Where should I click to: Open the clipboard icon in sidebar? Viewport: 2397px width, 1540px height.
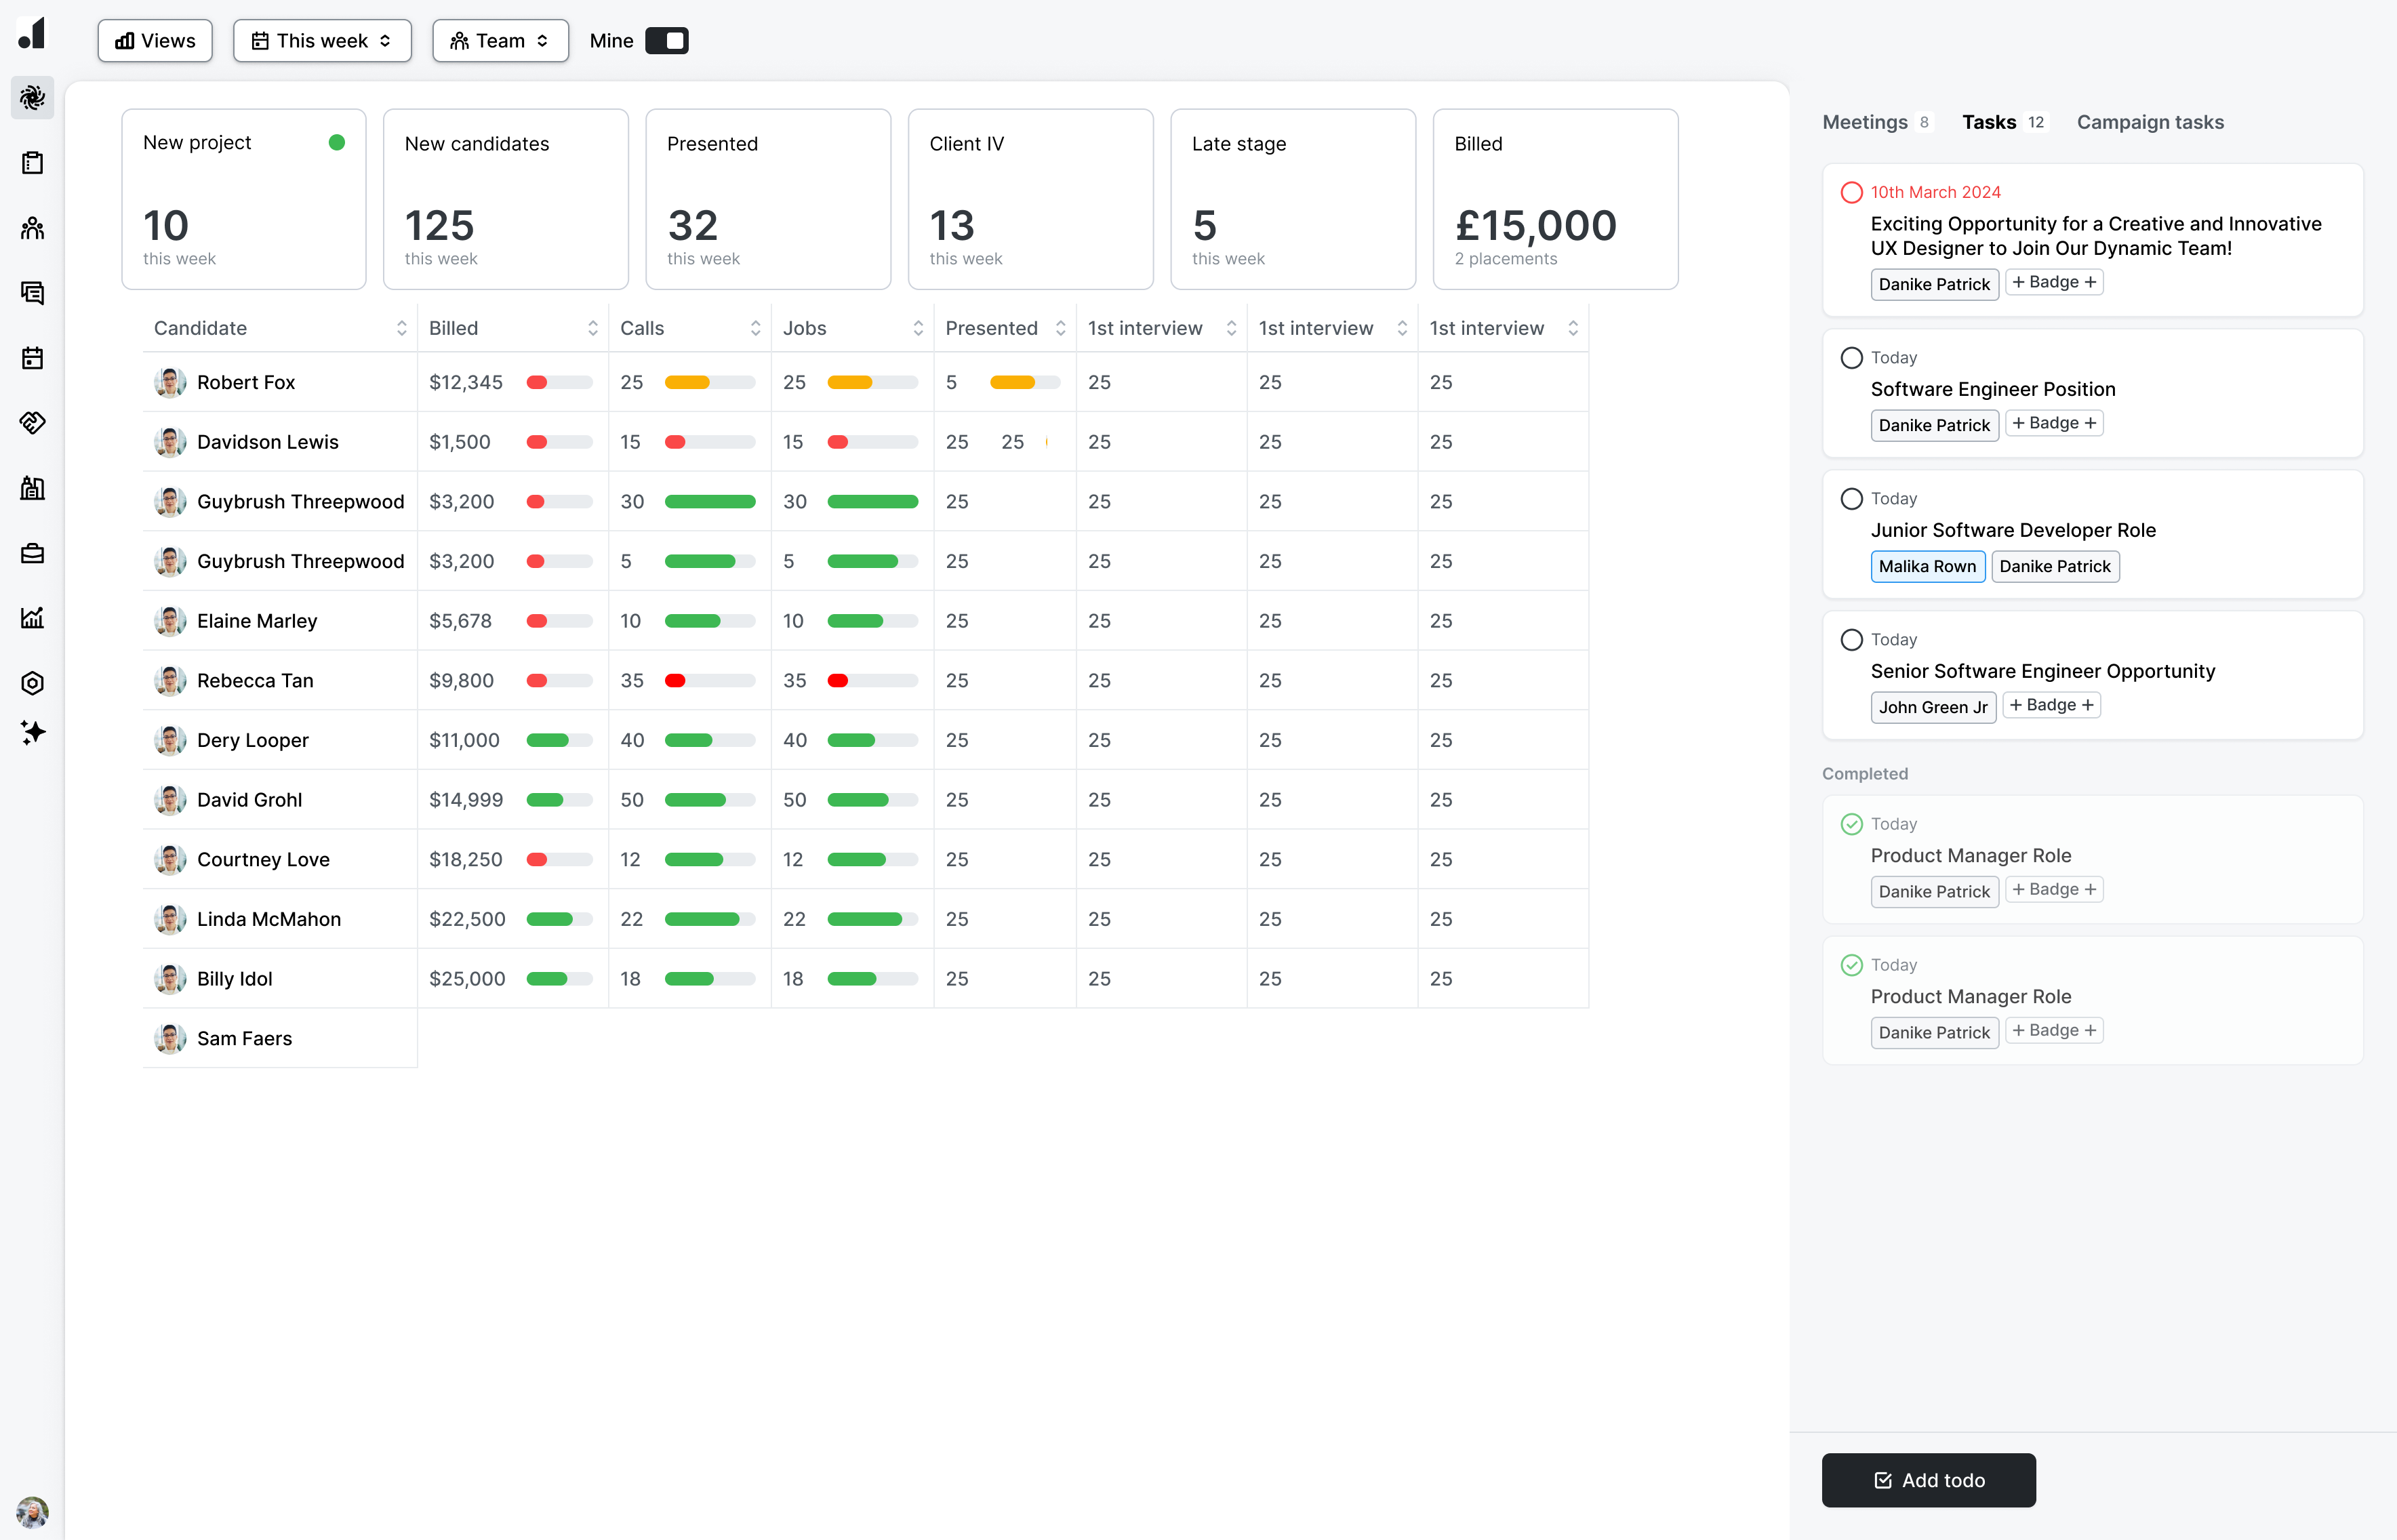(x=32, y=163)
